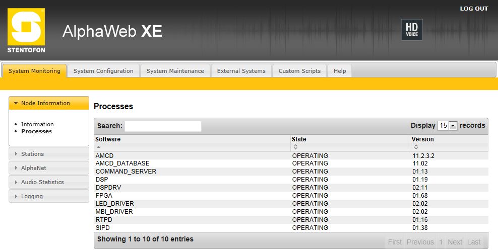Select the SIPD process name
This screenshot has height=251, width=498.
(103, 228)
